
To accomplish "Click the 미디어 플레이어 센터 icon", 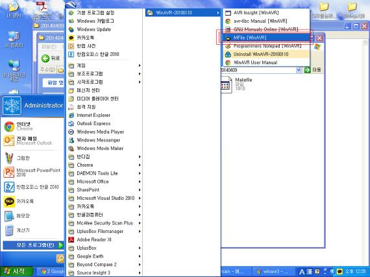I will (71, 99).
